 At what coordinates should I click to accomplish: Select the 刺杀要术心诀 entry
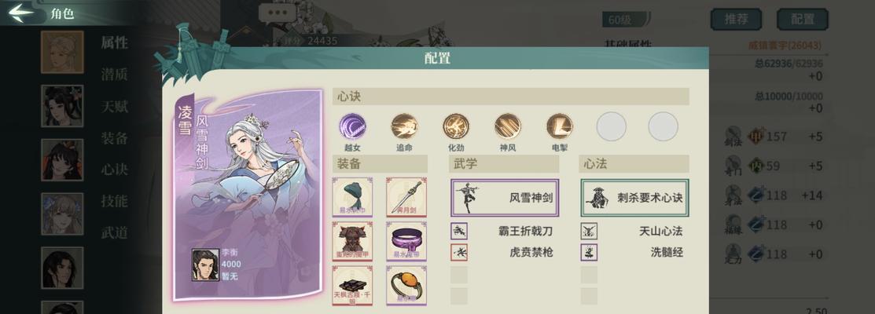(634, 198)
